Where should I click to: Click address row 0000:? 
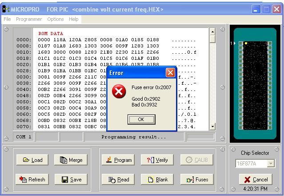[x=24, y=40]
